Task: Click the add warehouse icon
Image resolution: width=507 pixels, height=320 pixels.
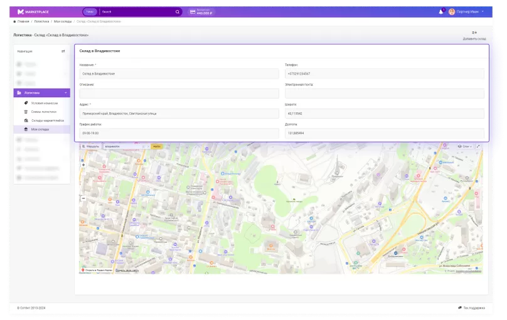Action: tap(474, 33)
